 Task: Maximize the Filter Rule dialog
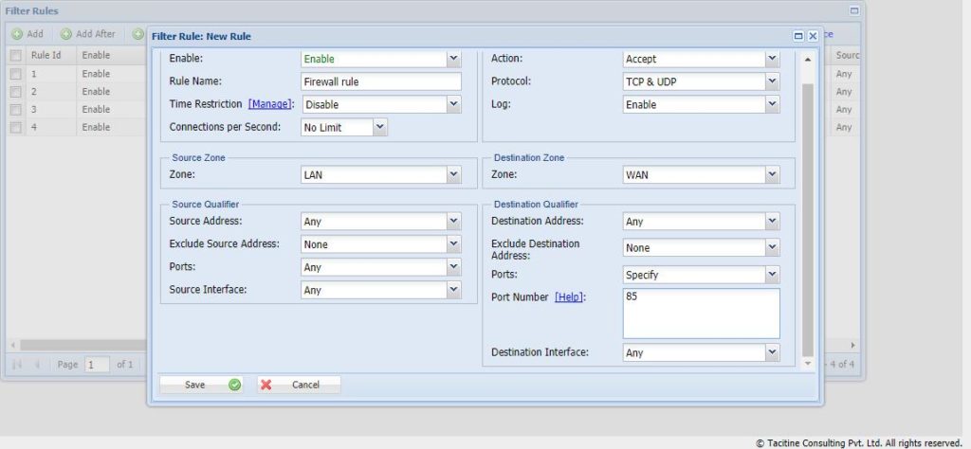point(798,36)
